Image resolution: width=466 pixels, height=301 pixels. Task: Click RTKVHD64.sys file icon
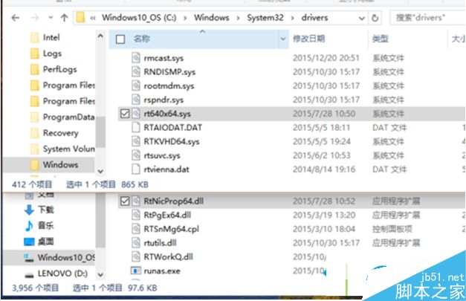click(x=136, y=141)
